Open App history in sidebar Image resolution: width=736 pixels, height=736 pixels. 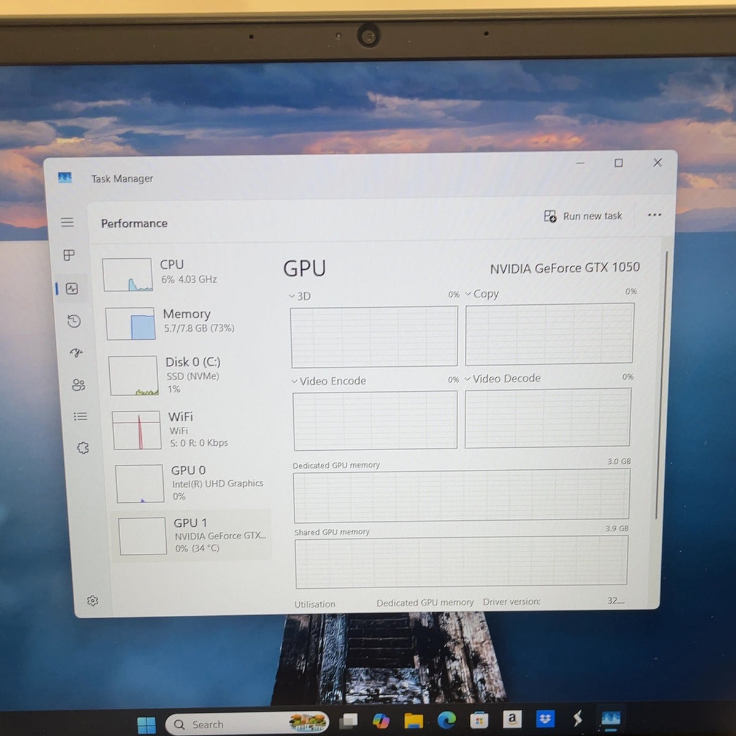tap(74, 321)
